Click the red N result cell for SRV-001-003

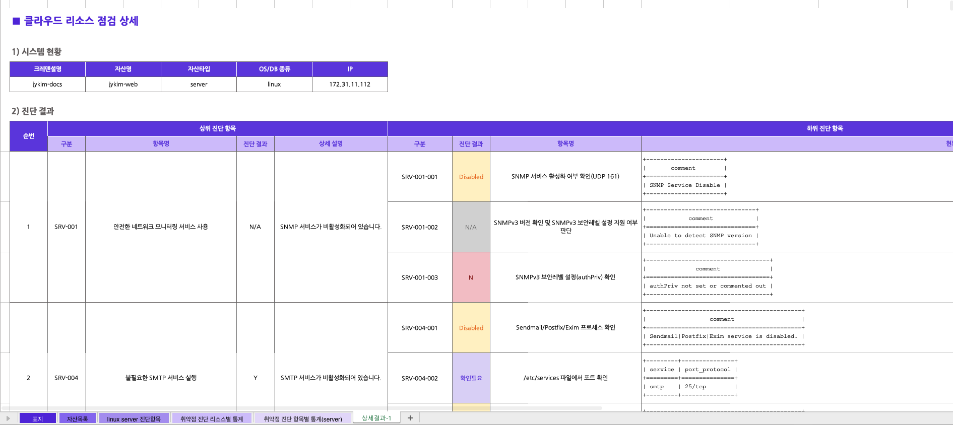[x=471, y=277]
